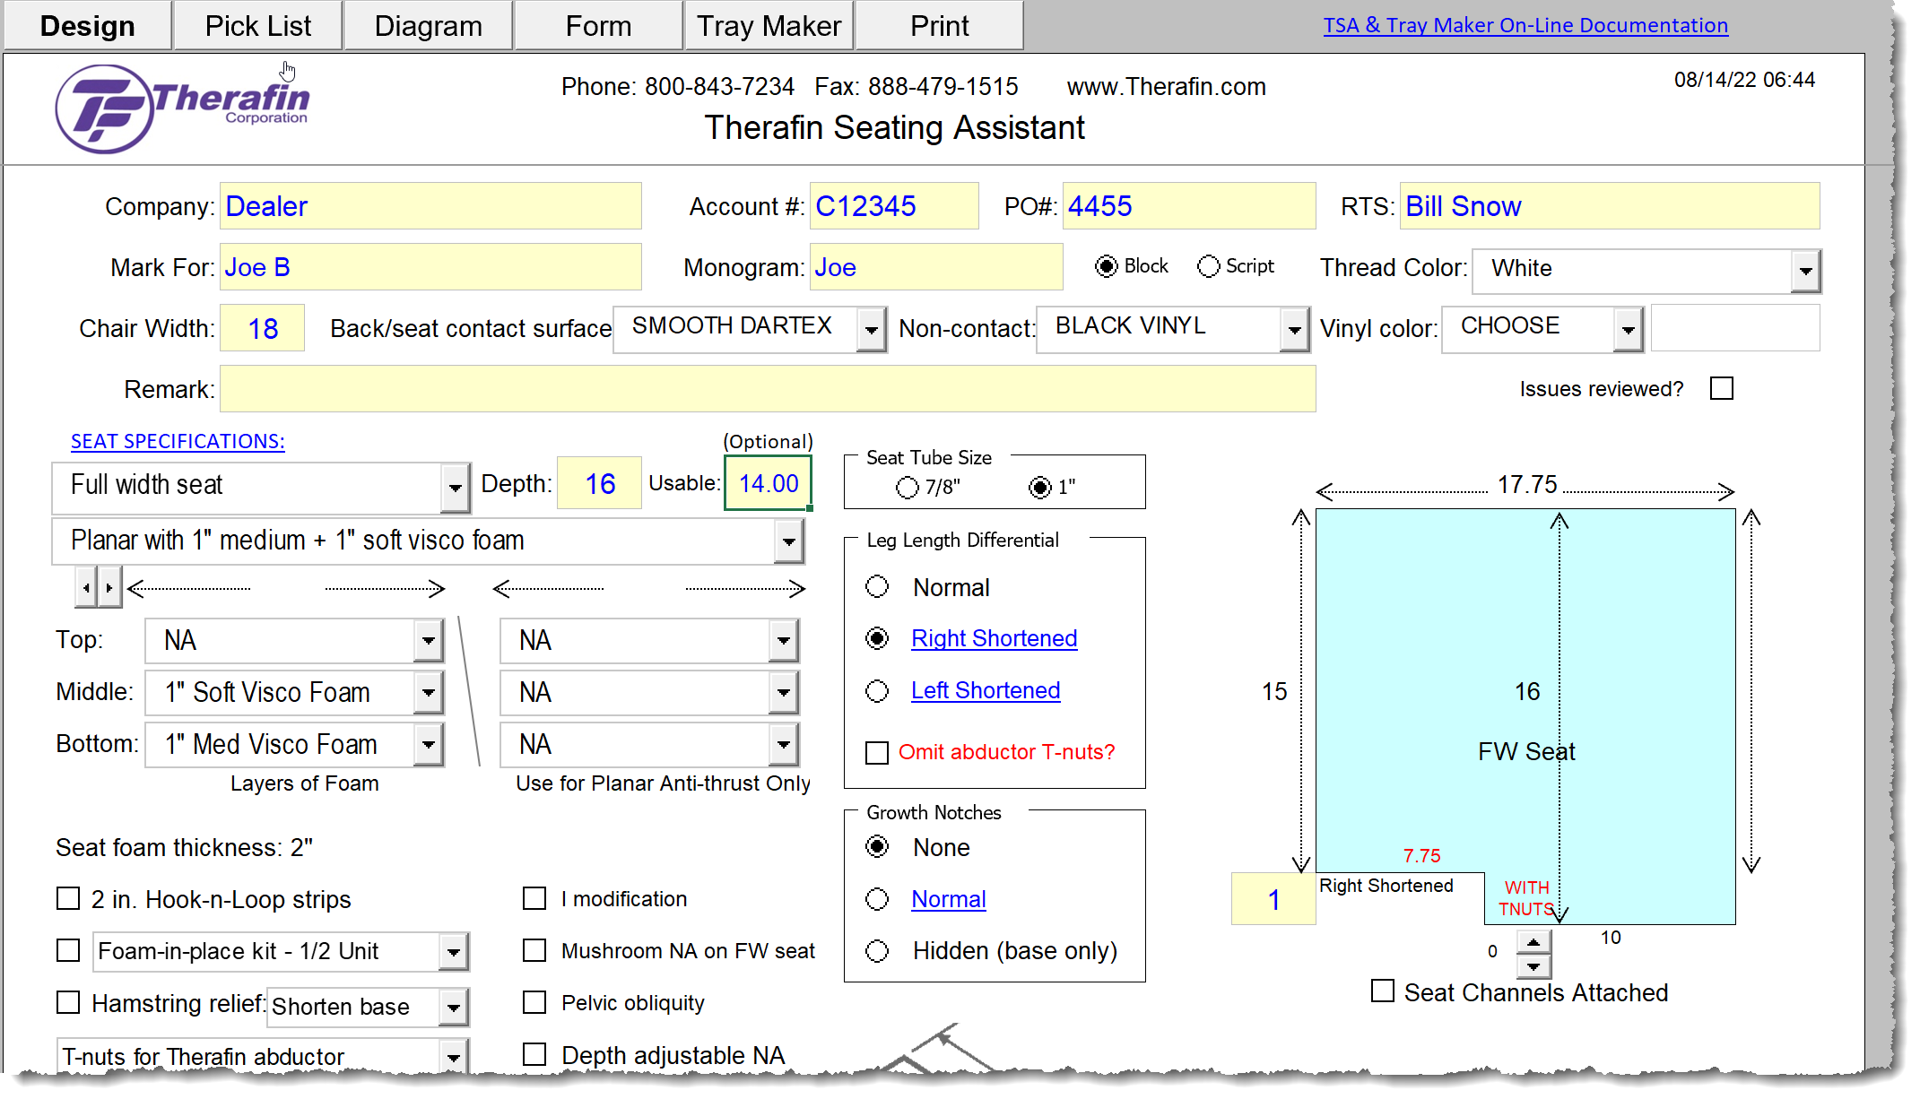Tick Seat Channels Attached checkbox
The height and width of the screenshot is (1099, 1920).
(1382, 991)
